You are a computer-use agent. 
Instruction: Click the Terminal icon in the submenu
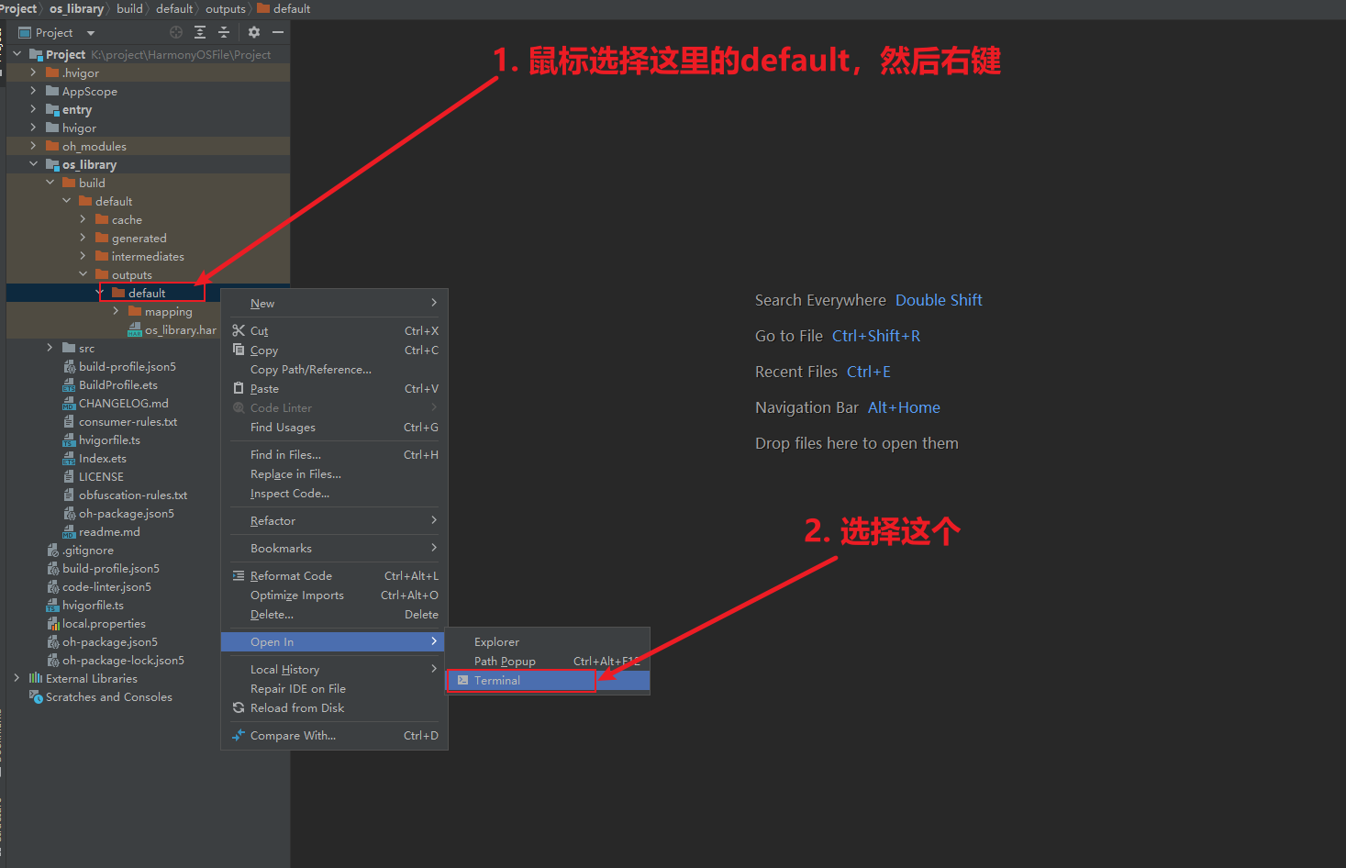pyautogui.click(x=463, y=680)
